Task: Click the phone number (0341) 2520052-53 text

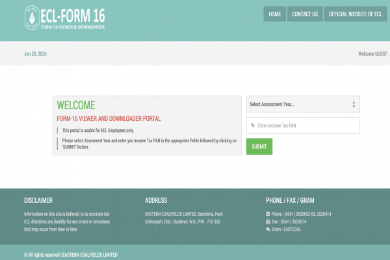Action: (x=301, y=214)
